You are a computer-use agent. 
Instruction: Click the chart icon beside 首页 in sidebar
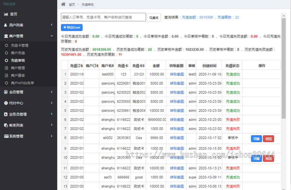click(6, 14)
